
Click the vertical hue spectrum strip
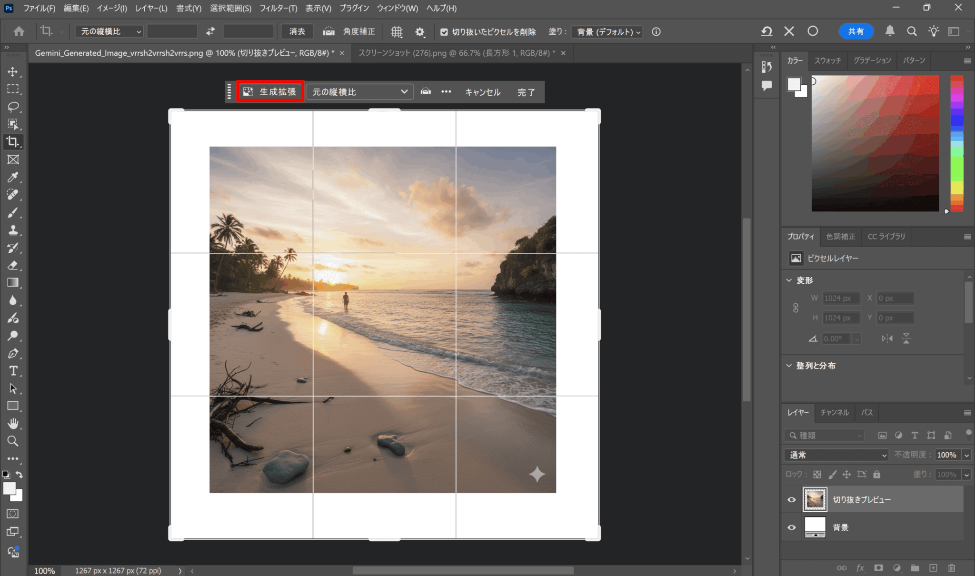956,143
